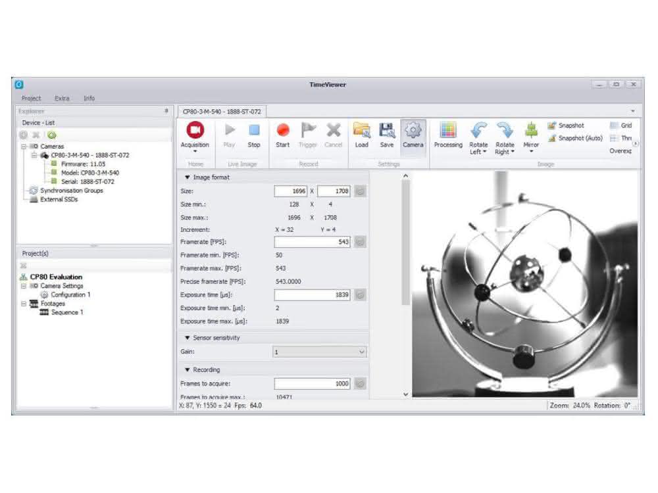This screenshot has width=658, height=493.
Task: Open the Gain combo box
Action: 320,352
